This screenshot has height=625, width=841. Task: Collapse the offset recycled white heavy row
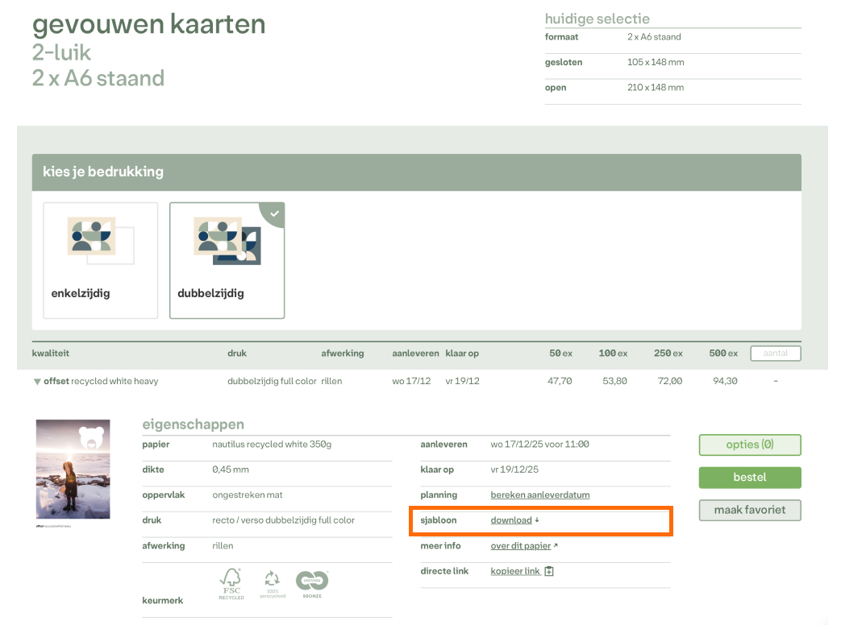[x=37, y=382]
